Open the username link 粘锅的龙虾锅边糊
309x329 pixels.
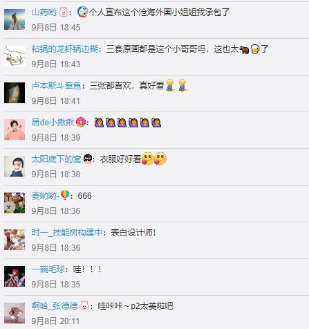pos(65,49)
